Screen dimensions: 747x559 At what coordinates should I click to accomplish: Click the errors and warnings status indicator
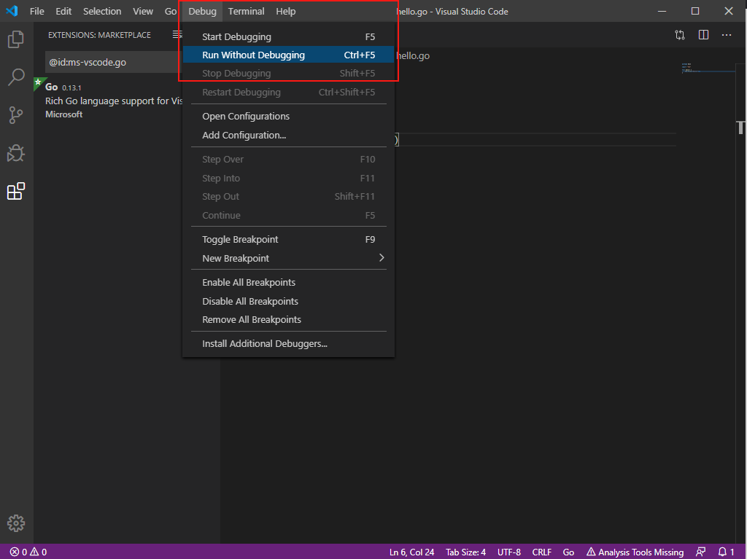28,552
